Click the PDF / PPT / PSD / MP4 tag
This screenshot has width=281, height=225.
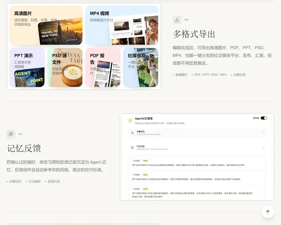click(x=210, y=75)
